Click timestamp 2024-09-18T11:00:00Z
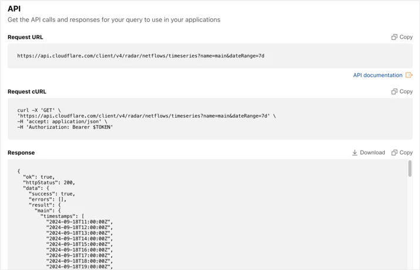This screenshot has width=420, height=270. coord(79,222)
